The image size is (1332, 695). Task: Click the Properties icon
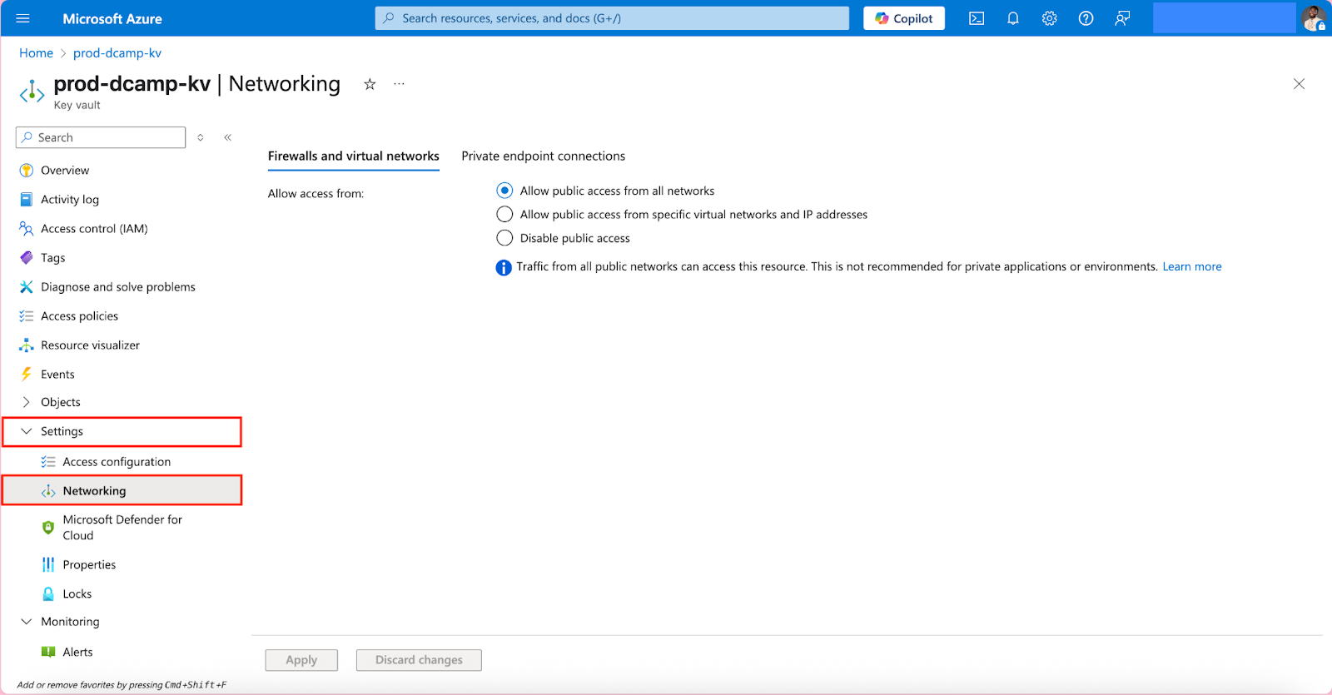(48, 564)
